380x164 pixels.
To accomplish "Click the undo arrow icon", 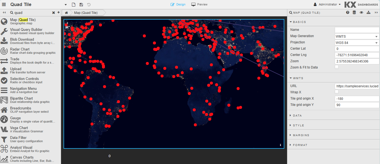I will click(89, 5).
